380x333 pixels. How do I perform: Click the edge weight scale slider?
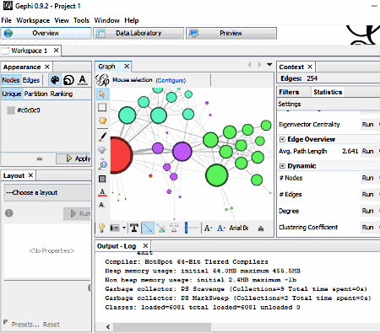tap(191, 228)
